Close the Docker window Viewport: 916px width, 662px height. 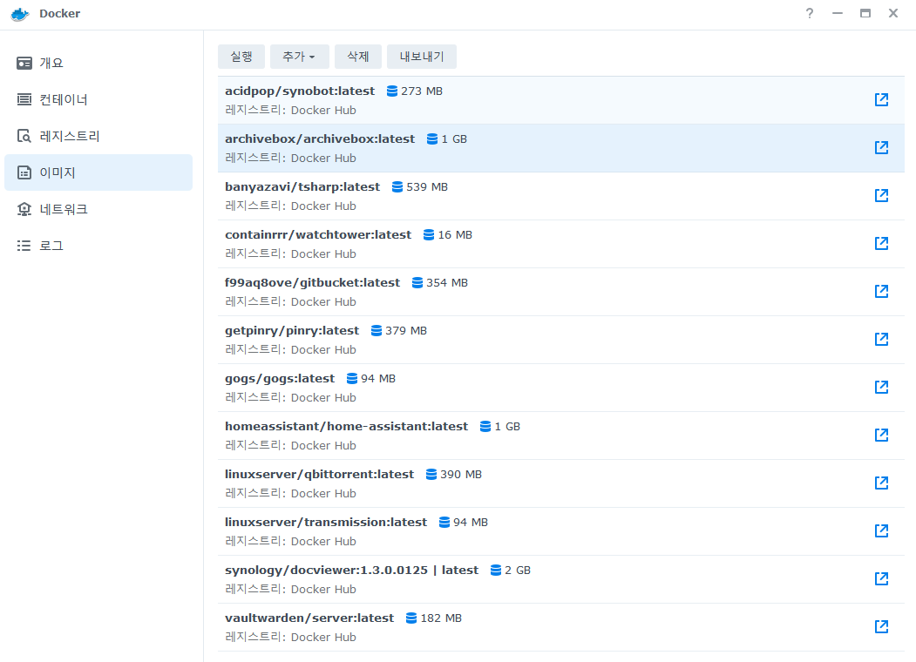pyautogui.click(x=893, y=13)
